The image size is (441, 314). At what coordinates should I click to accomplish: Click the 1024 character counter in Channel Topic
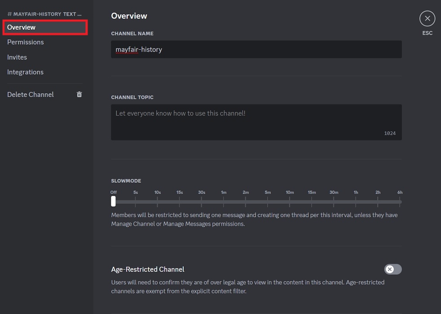[x=390, y=133]
